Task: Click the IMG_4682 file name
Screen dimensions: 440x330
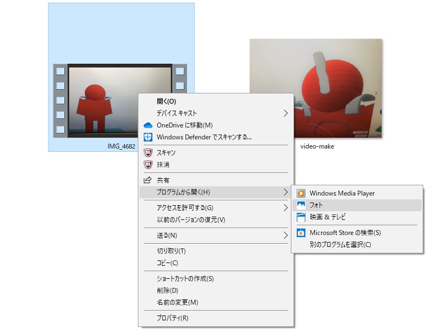Action: point(121,146)
